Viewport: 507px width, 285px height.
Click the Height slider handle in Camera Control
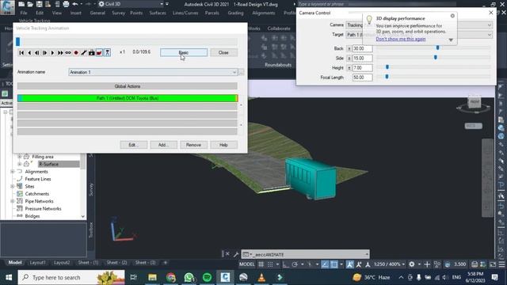point(387,67)
